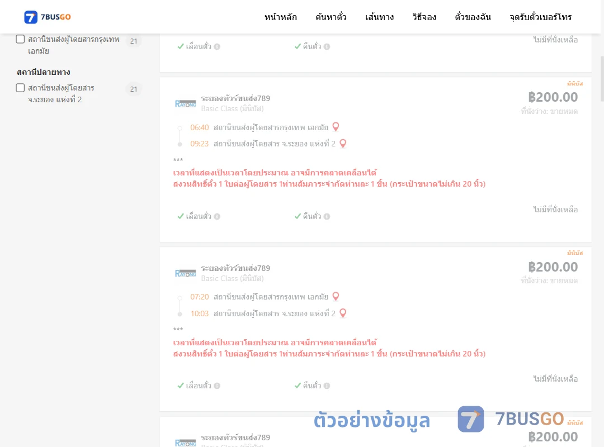Click map pin for 09:23 ระยอง arrival
This screenshot has height=447, width=604.
coord(343,144)
